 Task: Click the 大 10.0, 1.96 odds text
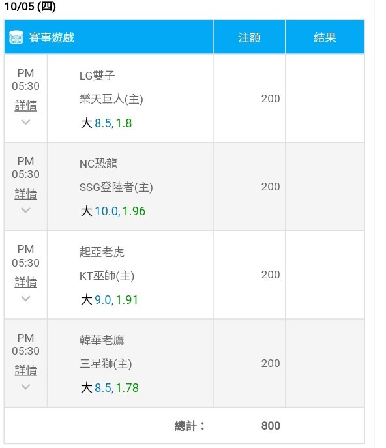(x=113, y=211)
